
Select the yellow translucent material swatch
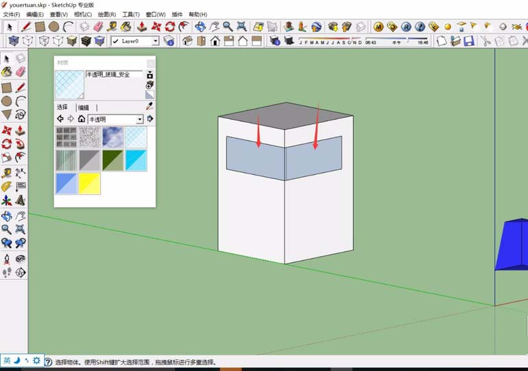pos(89,183)
